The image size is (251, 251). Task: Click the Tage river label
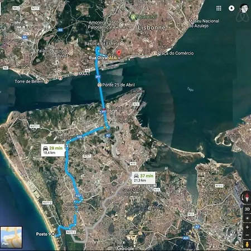coord(190,89)
